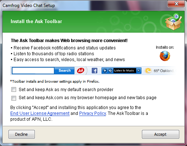Click 'Easy access to search, videos' bullet text

[x=69, y=60]
